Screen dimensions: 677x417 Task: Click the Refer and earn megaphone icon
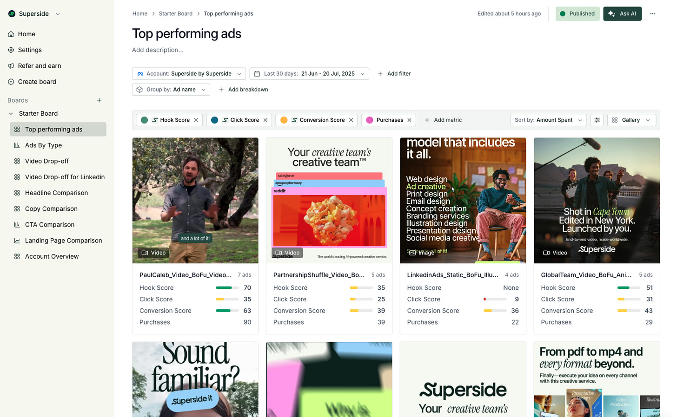(x=11, y=66)
